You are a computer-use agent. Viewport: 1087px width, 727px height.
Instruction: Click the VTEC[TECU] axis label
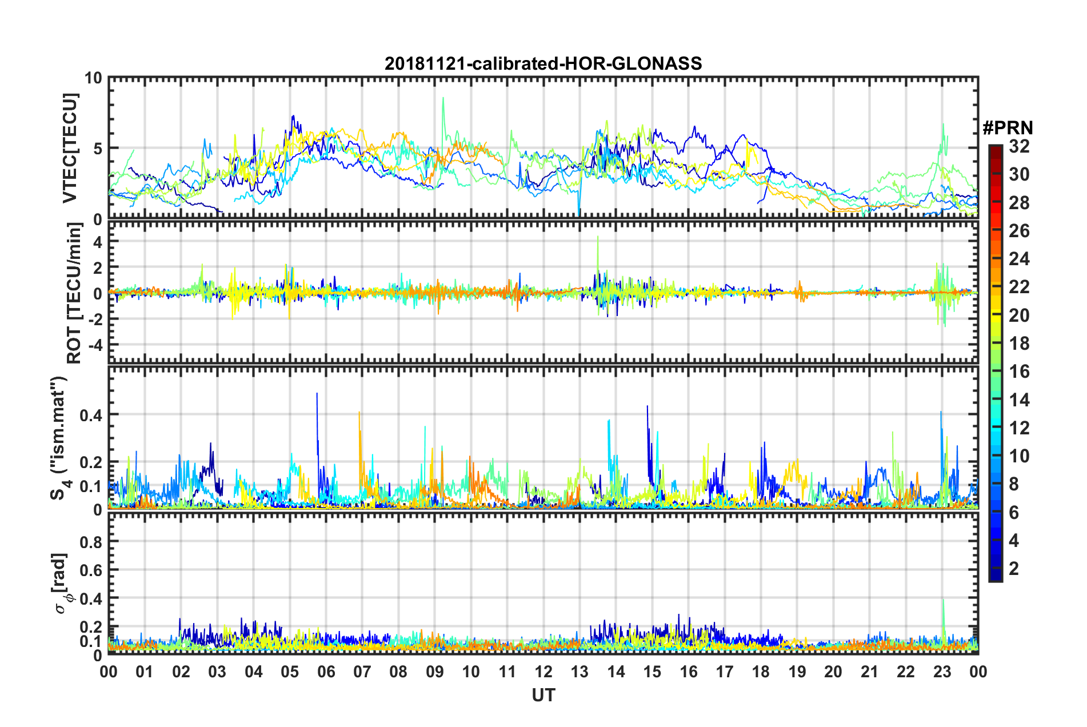point(70,148)
